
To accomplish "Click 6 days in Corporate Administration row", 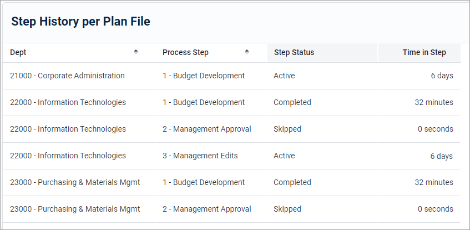I will point(442,76).
